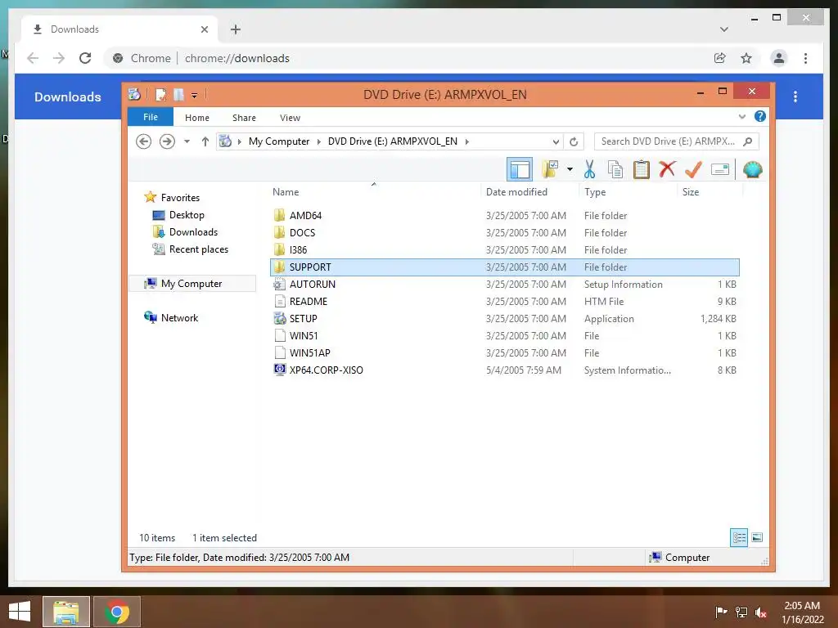Close the Downloads Chrome tab
The image size is (838, 628).
click(204, 29)
